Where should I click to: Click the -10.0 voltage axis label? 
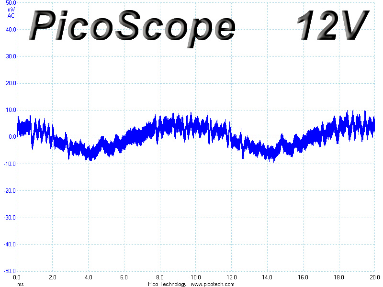(x=10, y=164)
